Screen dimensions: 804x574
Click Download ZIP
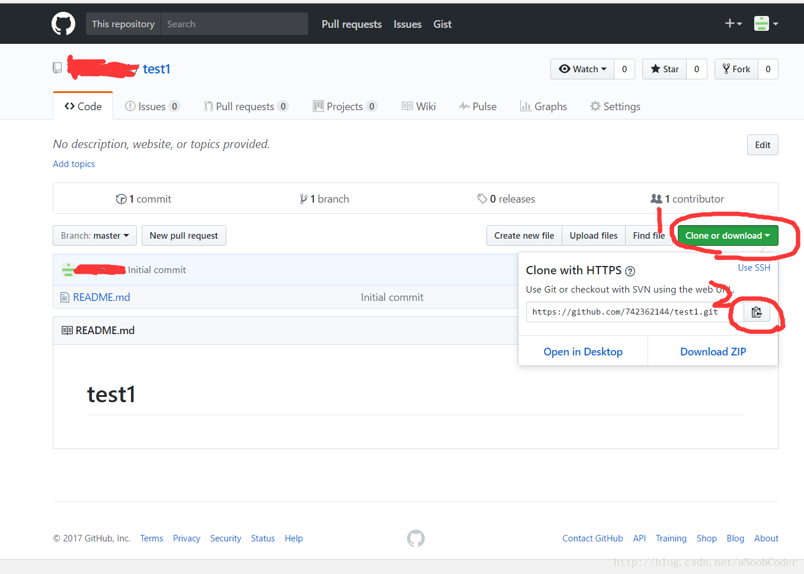(x=713, y=351)
